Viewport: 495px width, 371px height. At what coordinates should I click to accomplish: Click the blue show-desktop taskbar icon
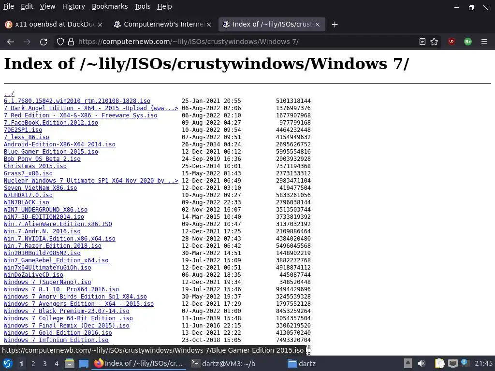(x=83, y=363)
